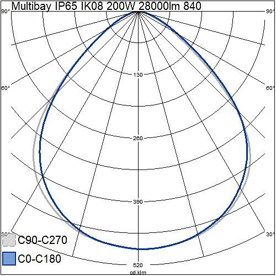
Task: Click the 90° angle label at top left
Action: pyautogui.click(x=6, y=12)
